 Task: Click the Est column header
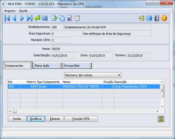click(x=14, y=82)
